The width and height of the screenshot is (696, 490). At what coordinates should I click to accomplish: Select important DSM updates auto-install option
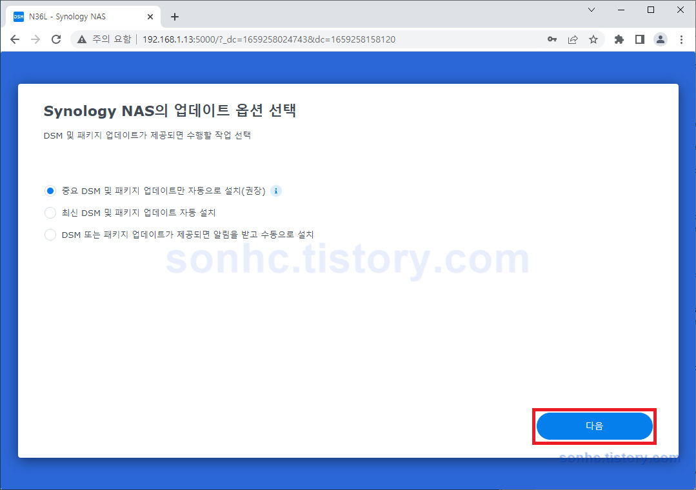pos(50,191)
